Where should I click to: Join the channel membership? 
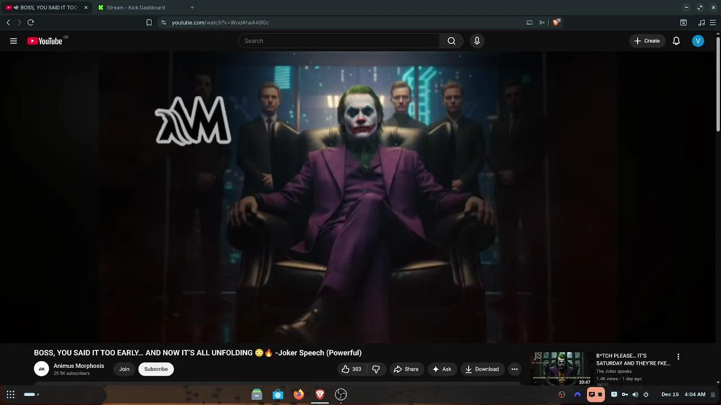(x=124, y=369)
